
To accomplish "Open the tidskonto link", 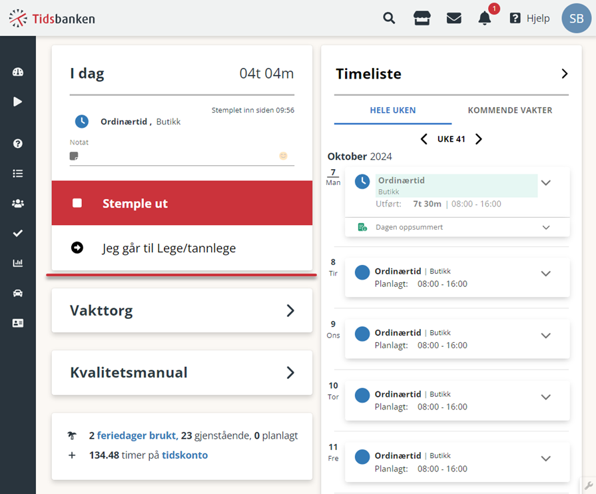I will pos(184,455).
